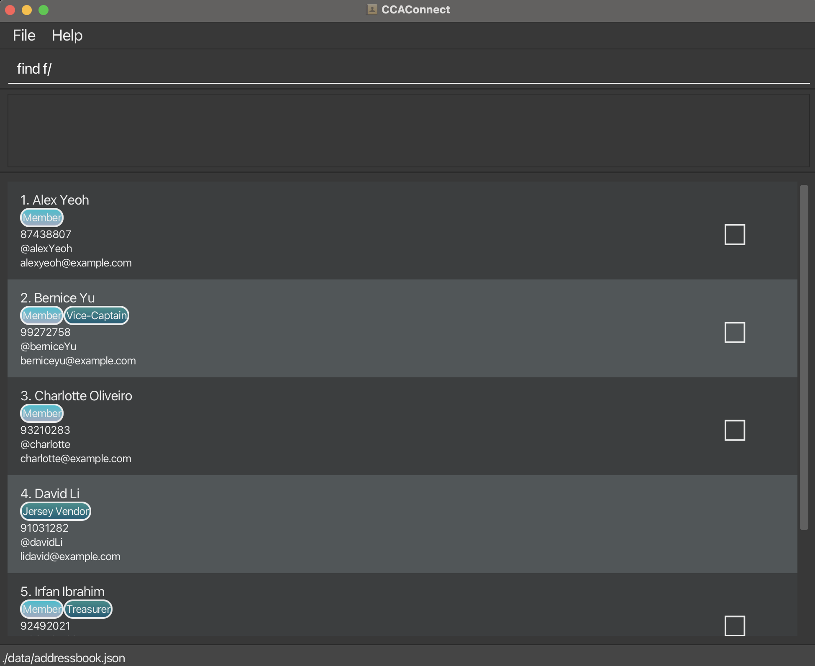Open the Help menu

67,36
